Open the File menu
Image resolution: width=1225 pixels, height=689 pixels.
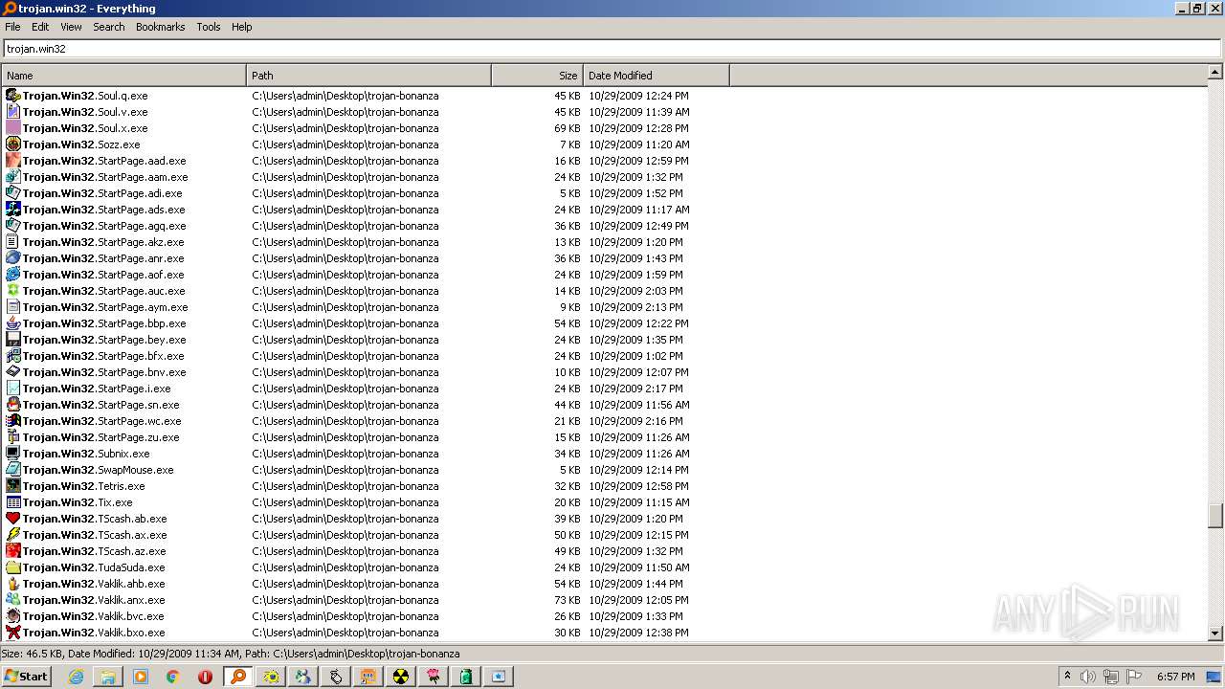pyautogui.click(x=12, y=27)
